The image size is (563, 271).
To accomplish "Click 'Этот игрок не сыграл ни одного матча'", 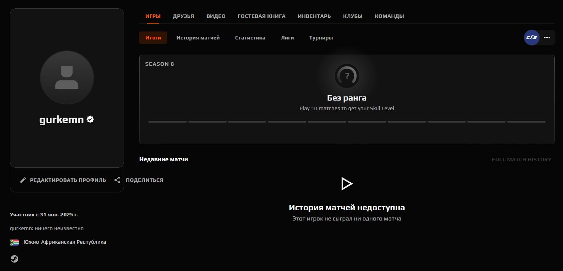I will point(347,219).
